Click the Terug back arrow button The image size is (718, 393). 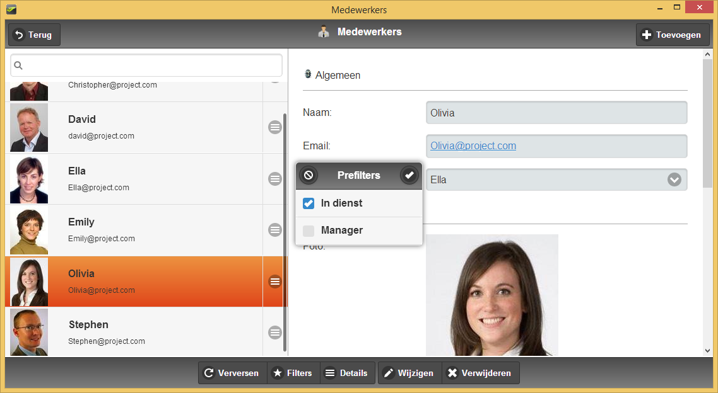click(34, 35)
